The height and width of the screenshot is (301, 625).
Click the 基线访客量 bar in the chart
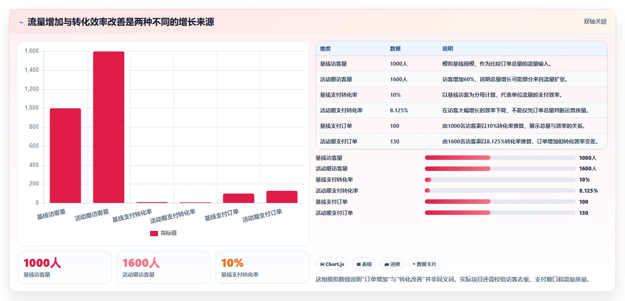pos(65,155)
